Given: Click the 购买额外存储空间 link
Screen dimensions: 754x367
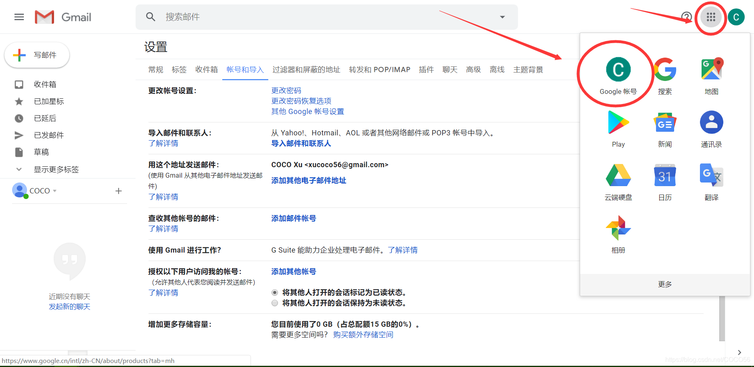Looking at the screenshot, I should [x=363, y=335].
